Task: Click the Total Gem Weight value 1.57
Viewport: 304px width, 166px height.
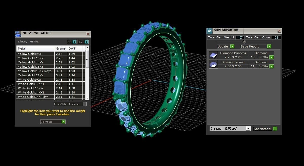Action: (x=240, y=37)
